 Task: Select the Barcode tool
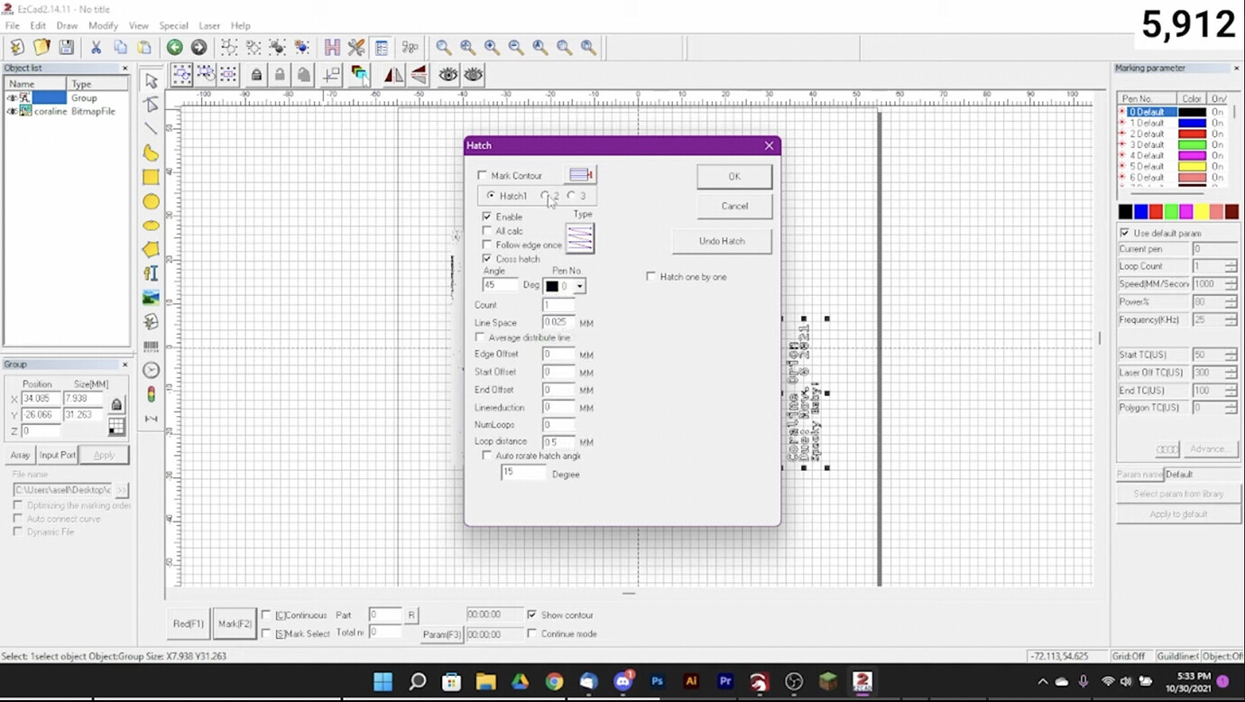pos(151,346)
